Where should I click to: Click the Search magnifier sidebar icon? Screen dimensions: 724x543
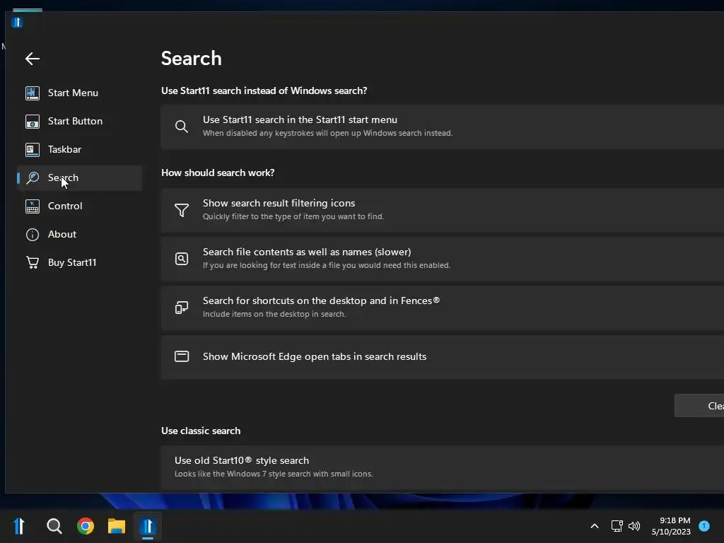(x=33, y=177)
